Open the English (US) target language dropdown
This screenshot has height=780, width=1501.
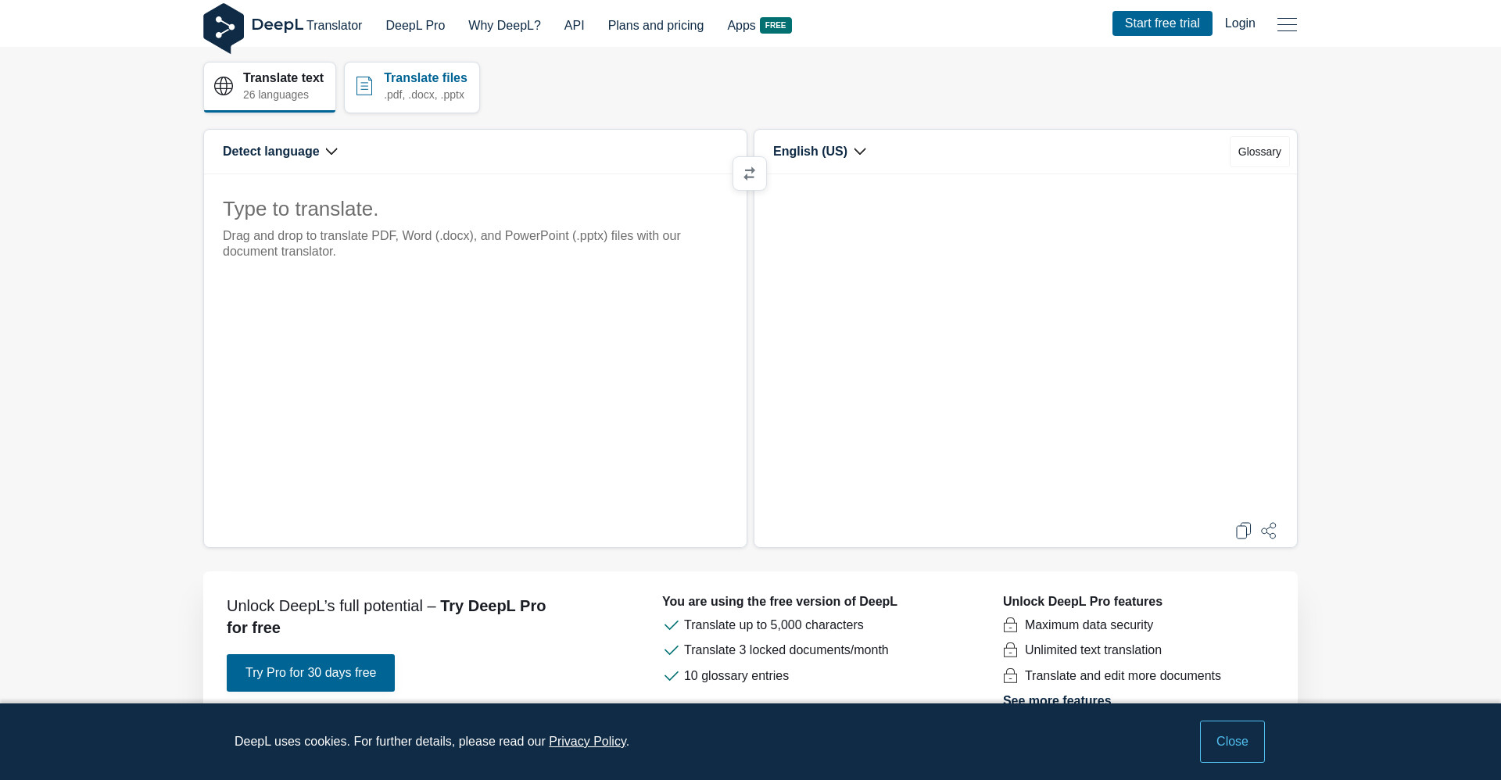(x=819, y=152)
